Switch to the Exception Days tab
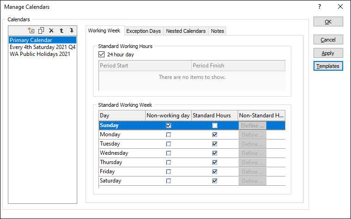Viewport: 351px width, 219px height. coord(143,31)
